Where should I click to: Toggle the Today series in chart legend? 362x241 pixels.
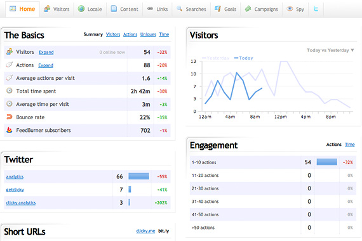pyautogui.click(x=244, y=58)
